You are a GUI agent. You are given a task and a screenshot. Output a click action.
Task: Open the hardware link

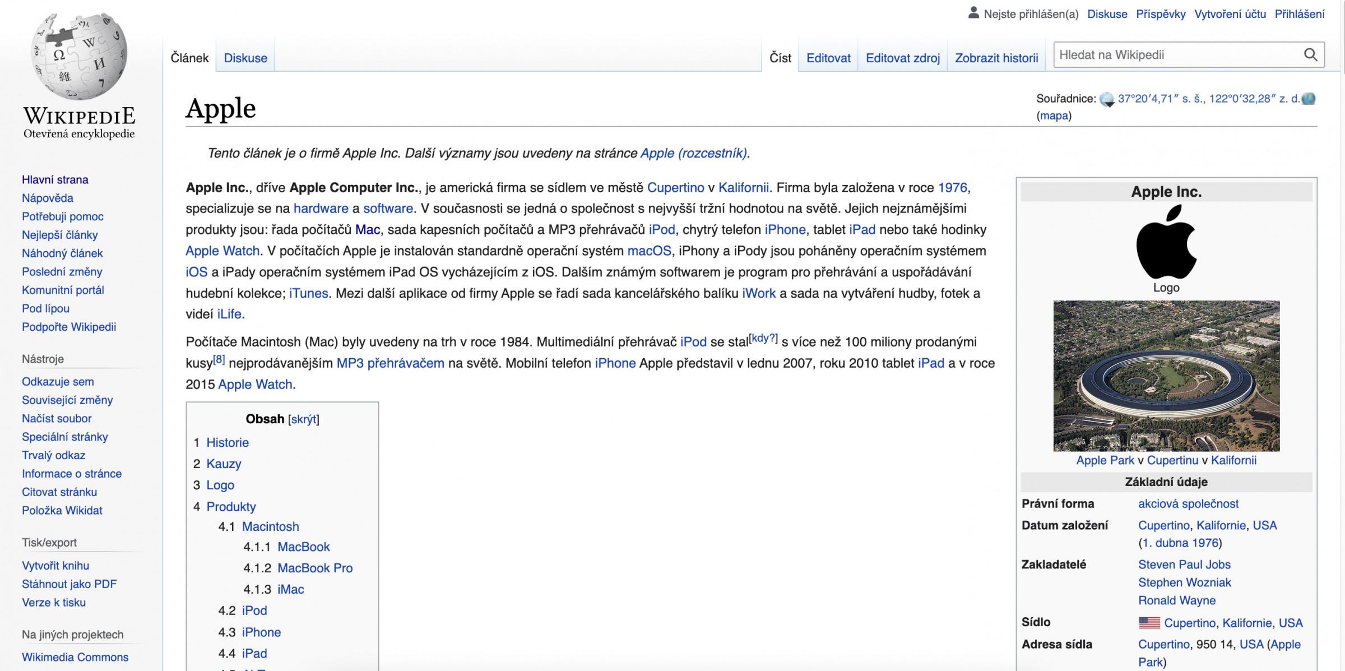[321, 209]
